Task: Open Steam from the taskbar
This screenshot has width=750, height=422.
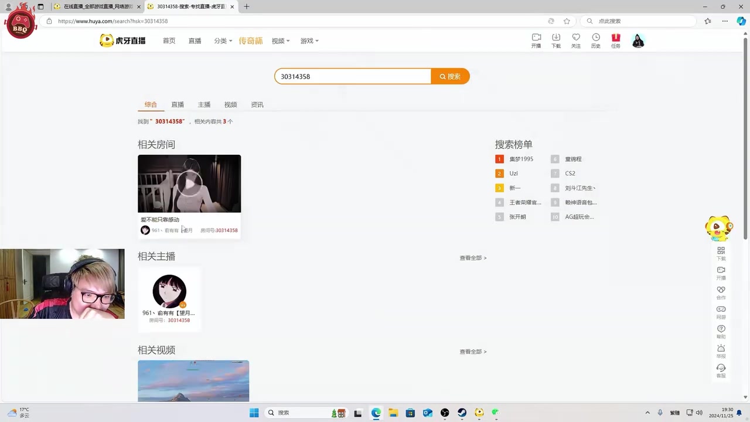Action: 462,413
